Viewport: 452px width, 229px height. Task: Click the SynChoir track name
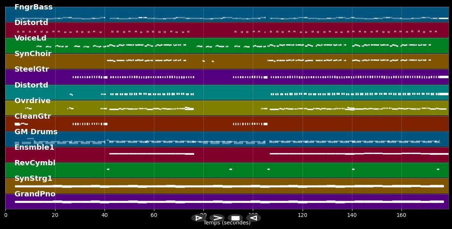tap(33, 54)
